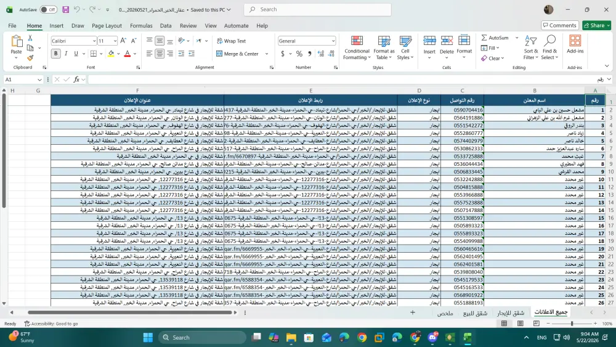
Task: Toggle Middle Align vertical alignment
Action: tap(160, 41)
